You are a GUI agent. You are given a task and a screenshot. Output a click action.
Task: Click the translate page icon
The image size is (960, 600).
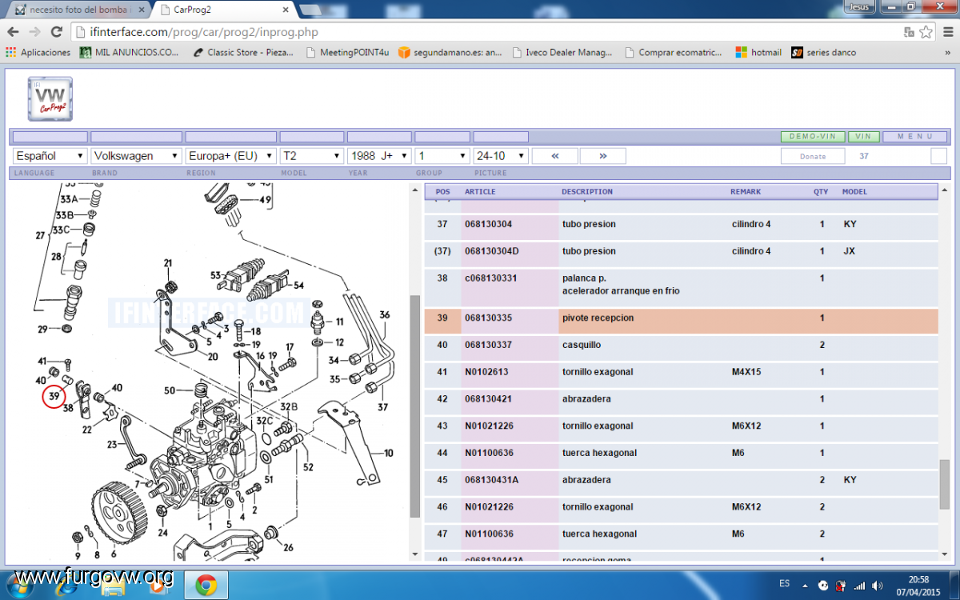tap(909, 32)
